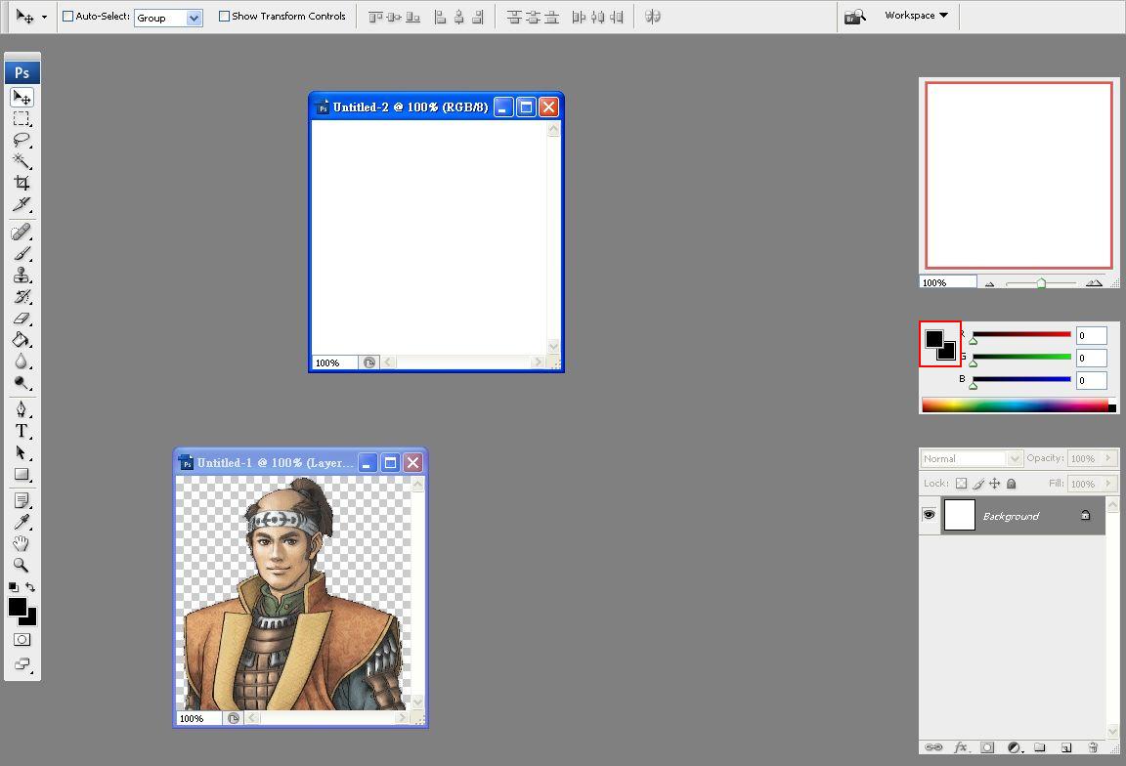Select the Type tool
1126x766 pixels.
(22, 431)
